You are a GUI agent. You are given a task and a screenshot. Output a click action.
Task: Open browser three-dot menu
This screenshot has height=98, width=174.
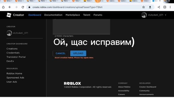pos(170,7)
